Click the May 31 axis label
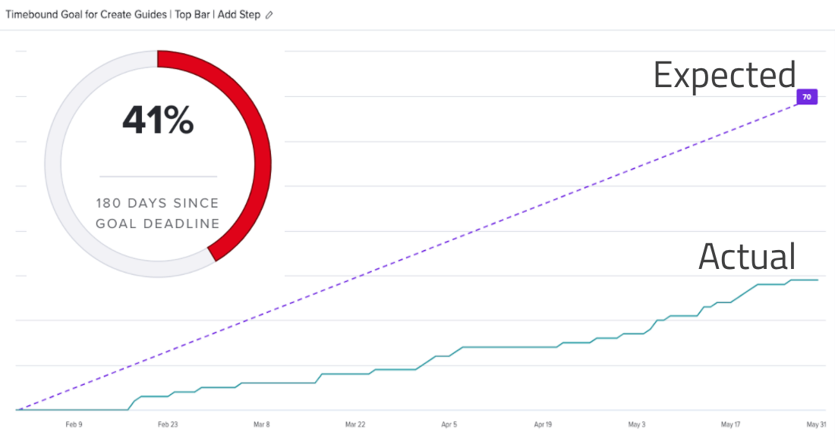Viewport: 835px width, 444px height. 816,424
